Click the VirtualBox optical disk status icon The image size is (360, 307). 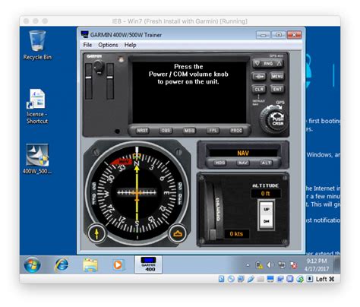click(x=231, y=279)
